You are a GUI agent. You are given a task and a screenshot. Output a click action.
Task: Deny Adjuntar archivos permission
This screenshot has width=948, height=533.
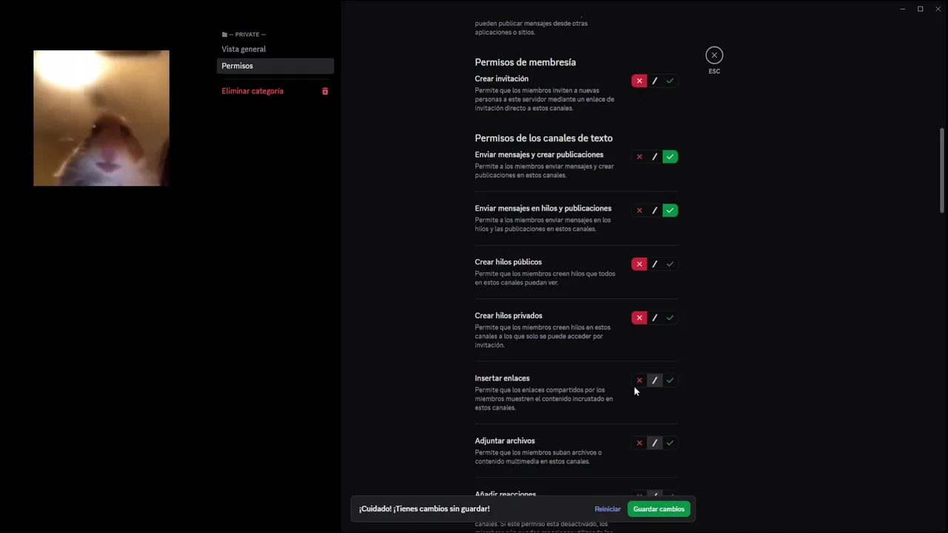[639, 443]
